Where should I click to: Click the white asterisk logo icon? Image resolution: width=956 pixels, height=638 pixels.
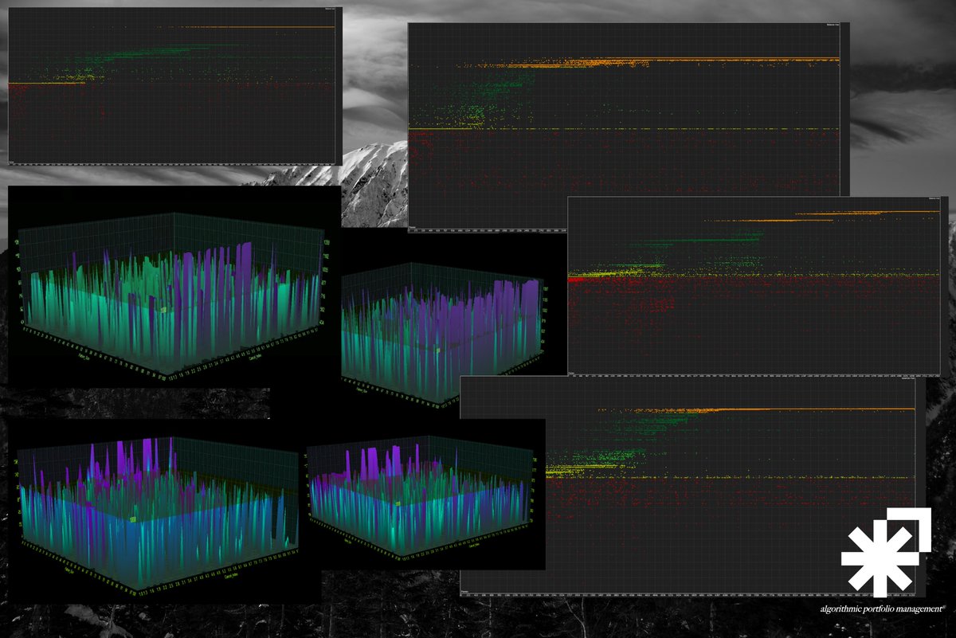coord(886,552)
